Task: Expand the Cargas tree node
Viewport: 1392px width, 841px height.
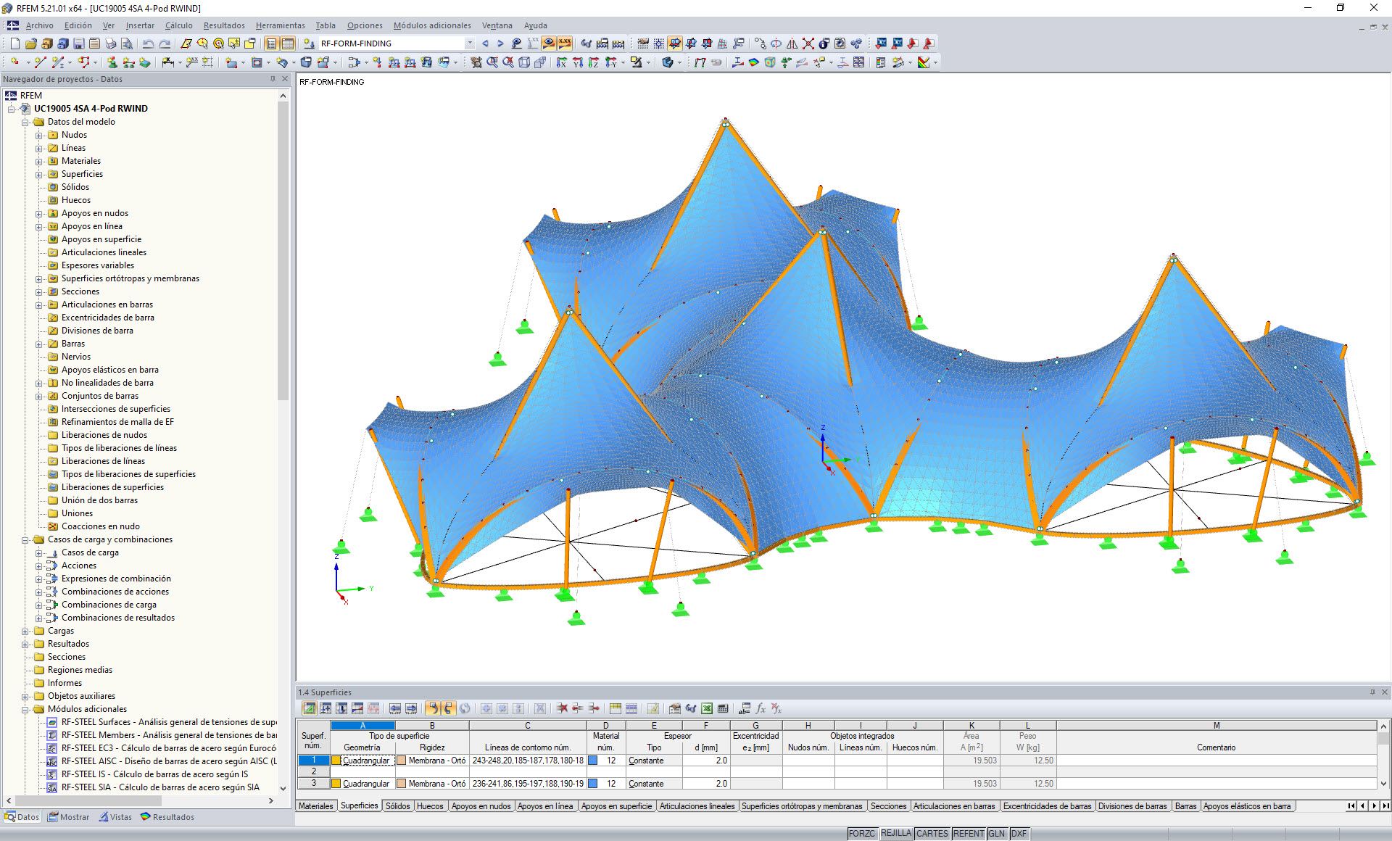Action: tap(25, 631)
